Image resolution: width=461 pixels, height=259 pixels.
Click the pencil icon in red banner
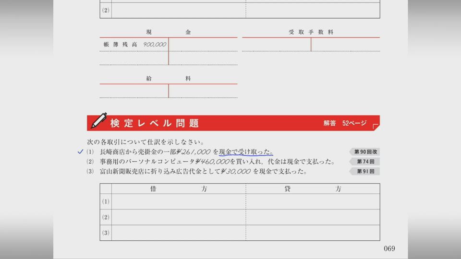pos(98,121)
